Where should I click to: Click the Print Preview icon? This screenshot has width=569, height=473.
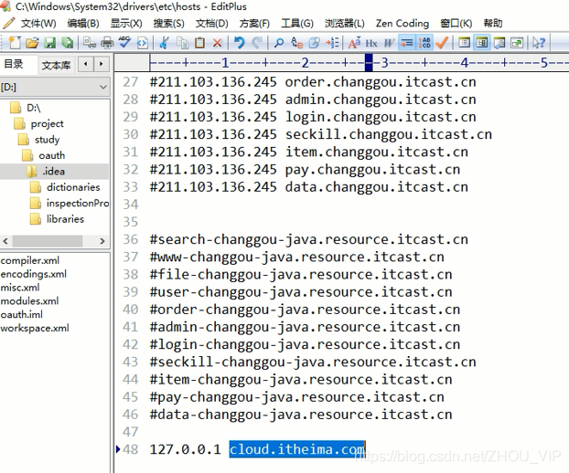pyautogui.click(x=90, y=43)
